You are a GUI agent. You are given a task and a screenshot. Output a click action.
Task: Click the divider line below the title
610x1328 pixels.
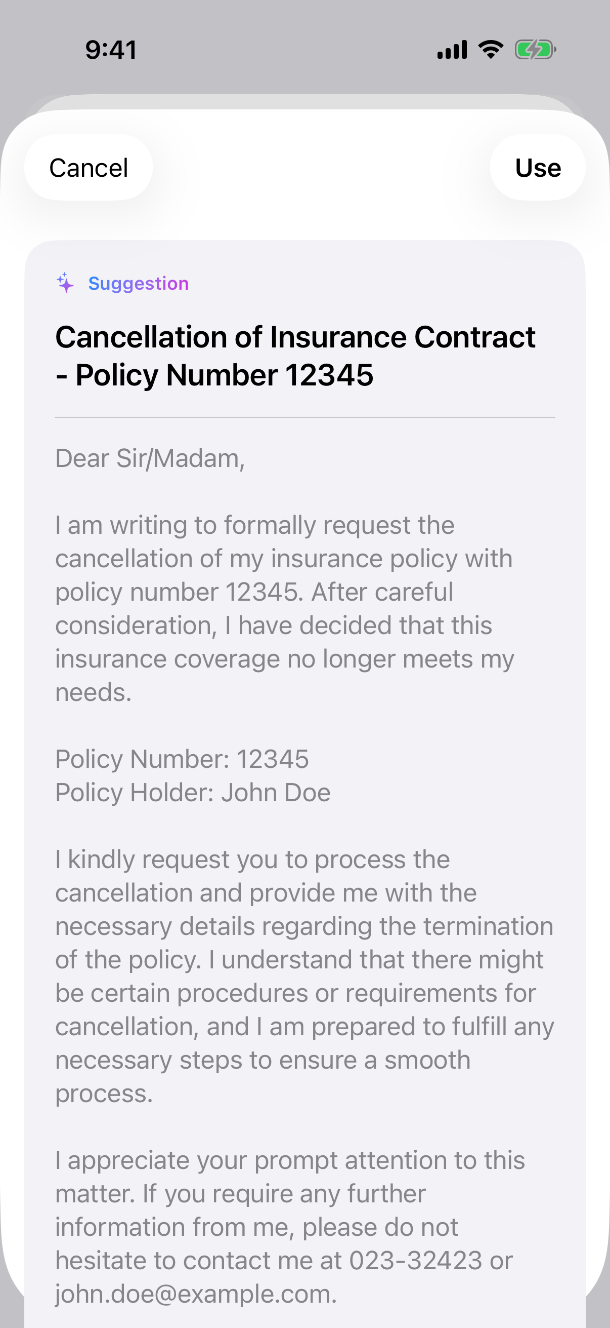coord(304,417)
